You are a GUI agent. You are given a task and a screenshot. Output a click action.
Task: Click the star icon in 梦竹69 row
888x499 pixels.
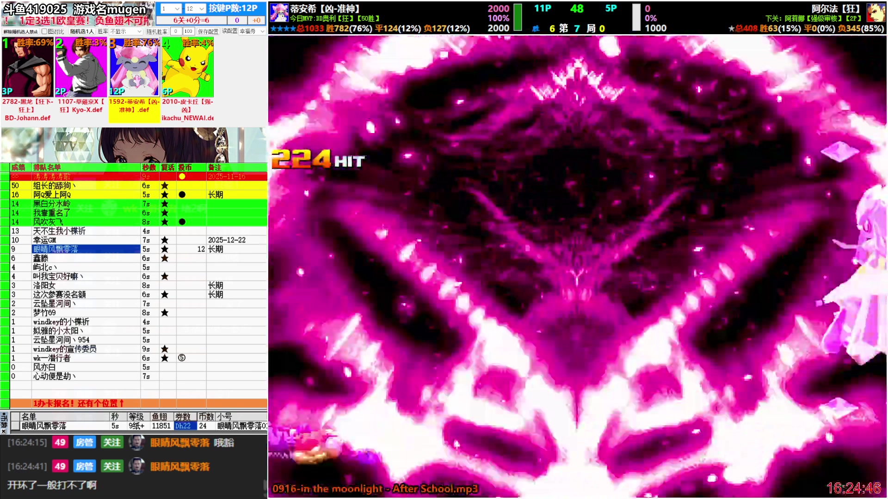(x=165, y=313)
